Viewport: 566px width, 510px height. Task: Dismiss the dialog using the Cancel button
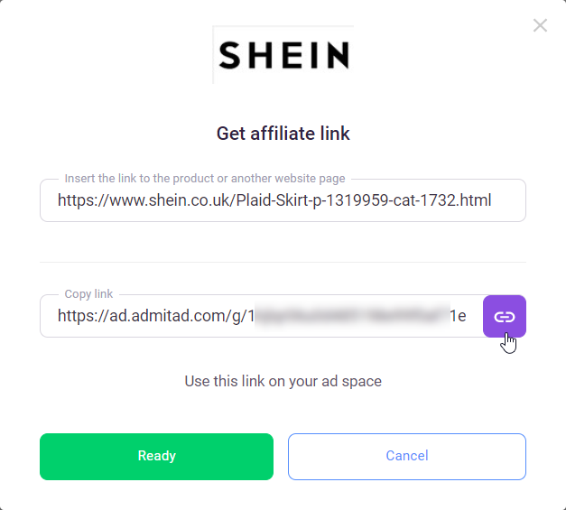coord(407,456)
